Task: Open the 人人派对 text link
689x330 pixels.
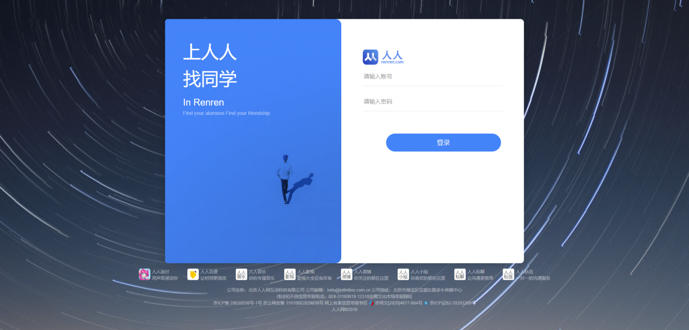Action: (161, 272)
